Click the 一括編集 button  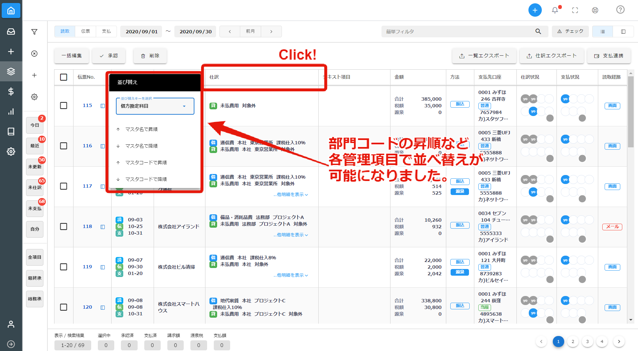[x=71, y=56]
